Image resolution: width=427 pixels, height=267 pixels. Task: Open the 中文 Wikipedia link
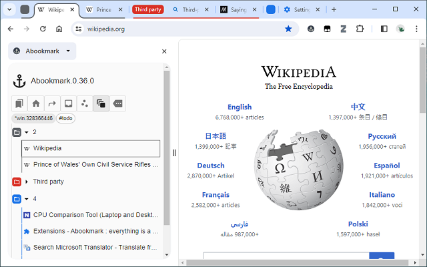(x=358, y=107)
